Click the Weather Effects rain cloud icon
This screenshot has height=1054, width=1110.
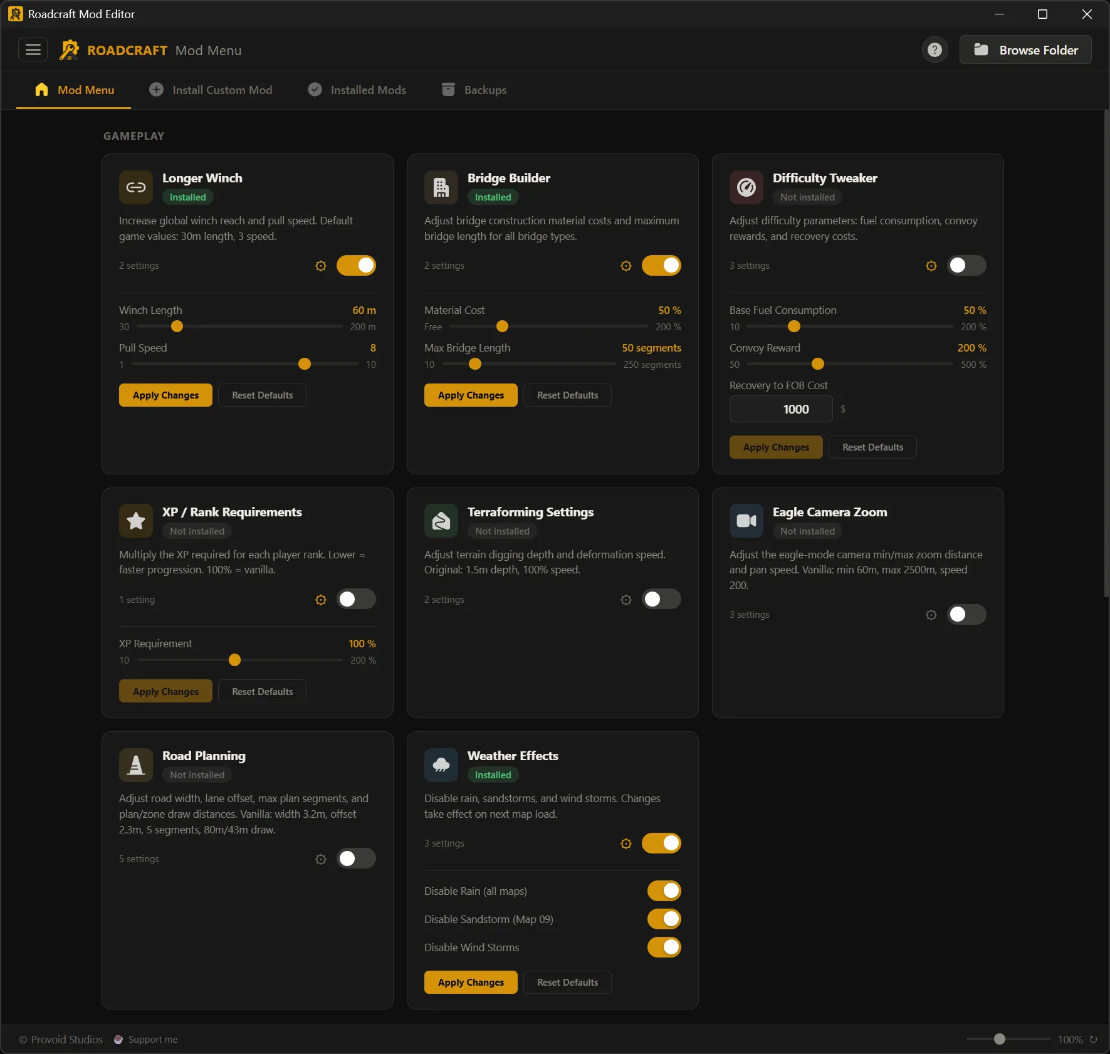(x=441, y=765)
